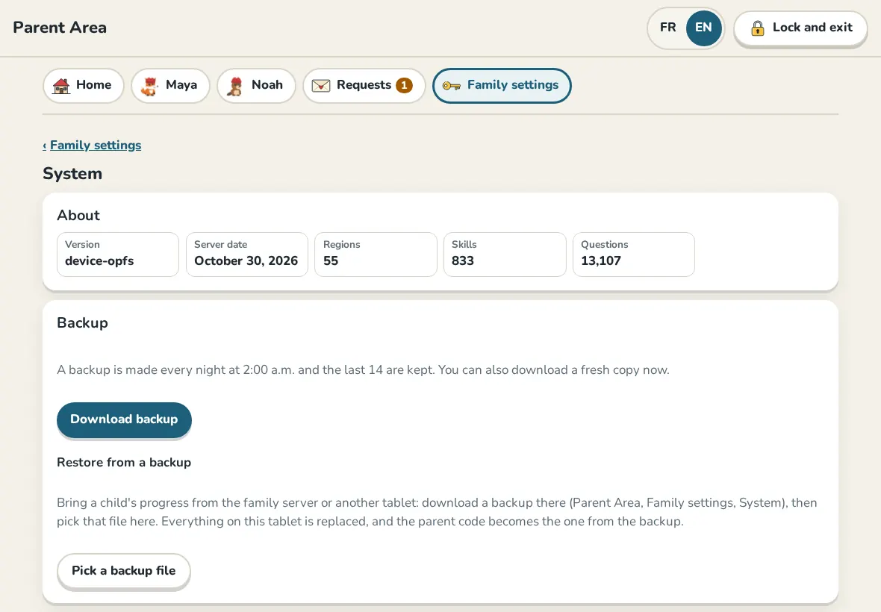881x612 pixels.
Task: Click the Requests notification badge showing 1
Action: click(404, 85)
